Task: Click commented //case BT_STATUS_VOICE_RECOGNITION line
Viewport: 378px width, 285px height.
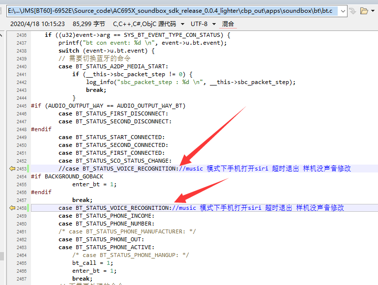Action: pyautogui.click(x=118, y=169)
